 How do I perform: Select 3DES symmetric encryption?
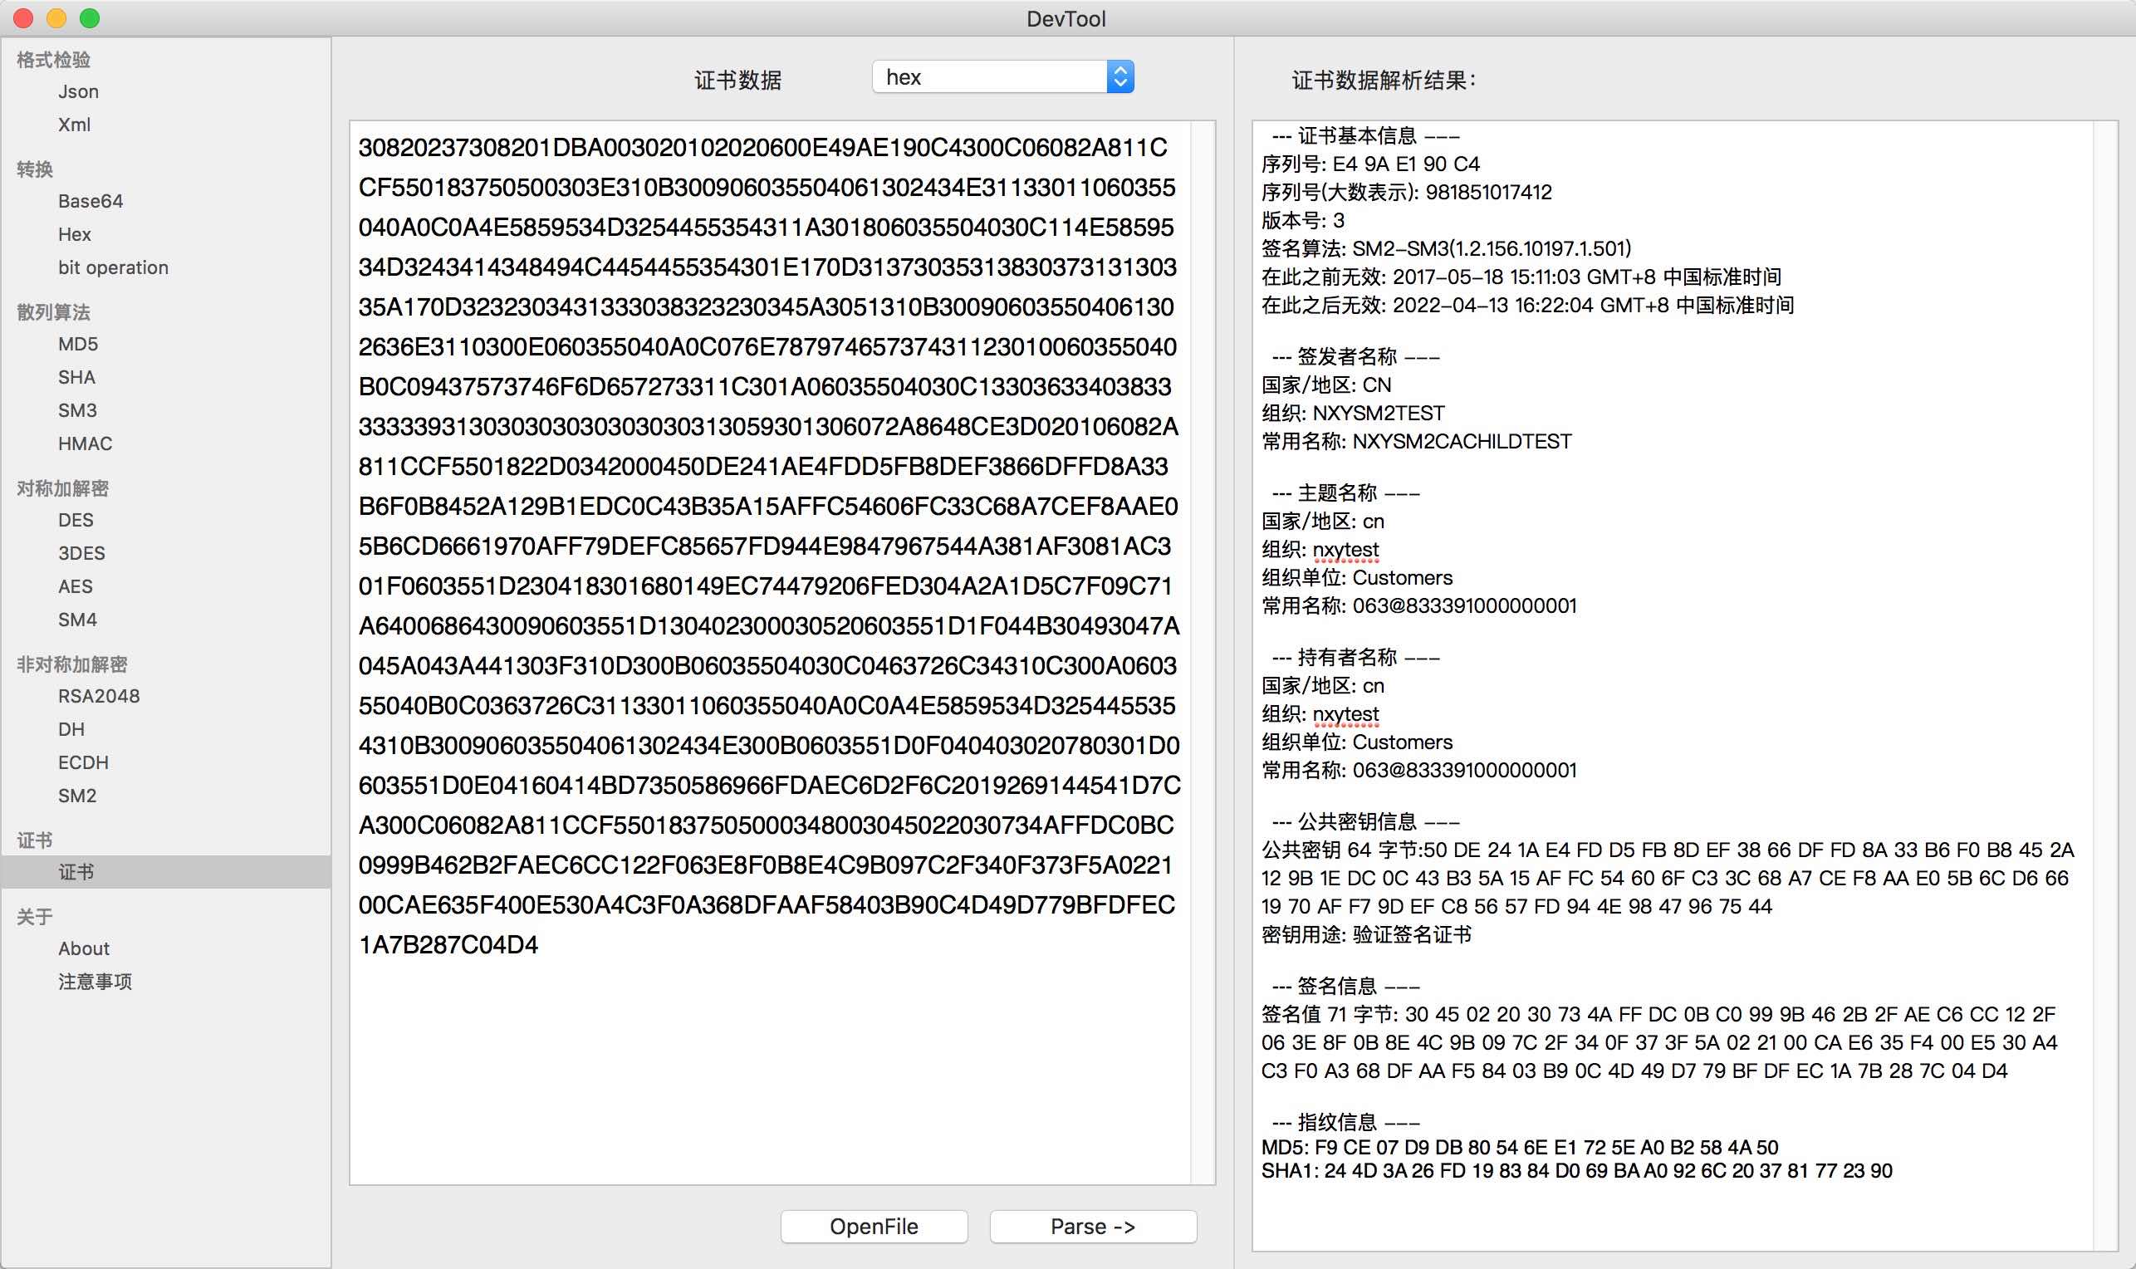click(x=81, y=553)
